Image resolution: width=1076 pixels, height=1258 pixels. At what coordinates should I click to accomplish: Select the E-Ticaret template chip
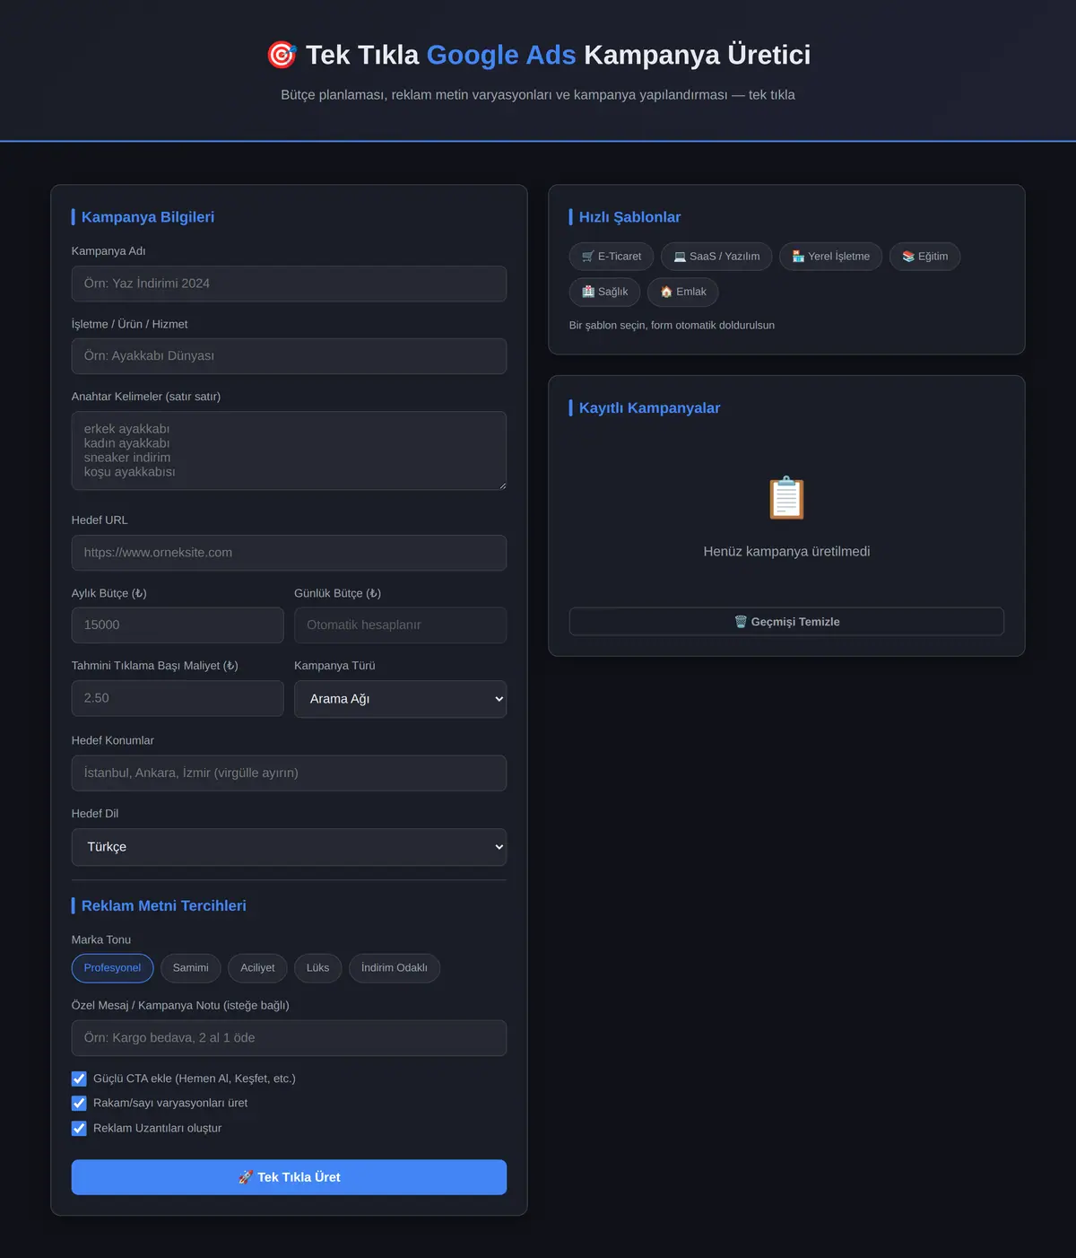(x=612, y=257)
